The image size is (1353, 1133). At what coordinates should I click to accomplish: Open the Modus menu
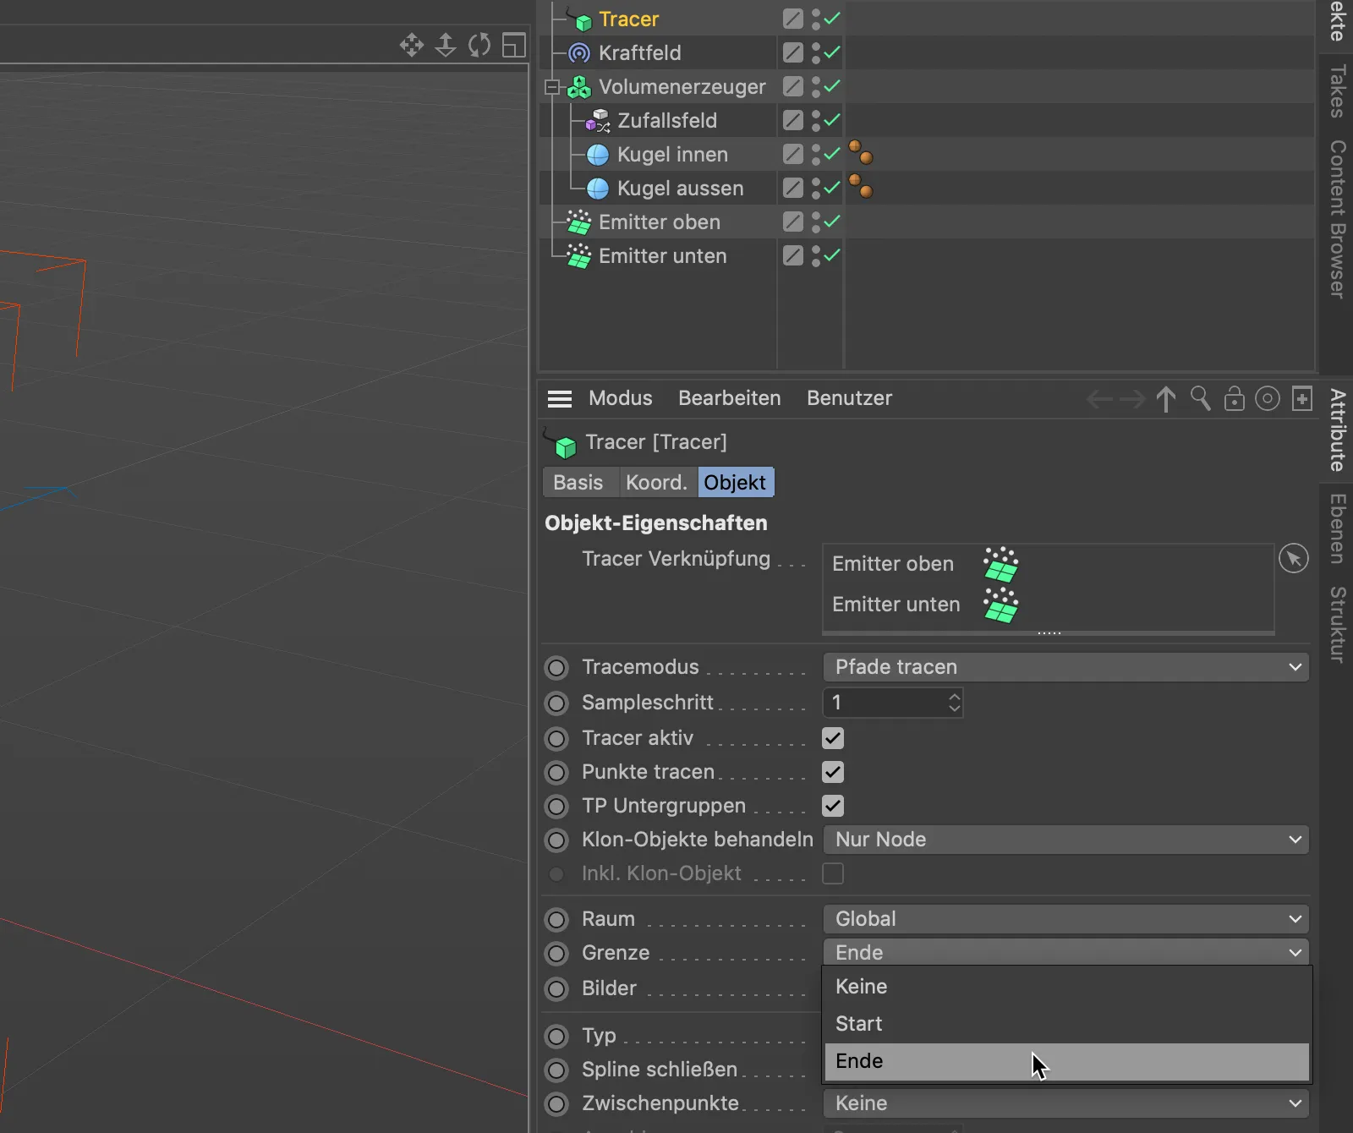[621, 398]
